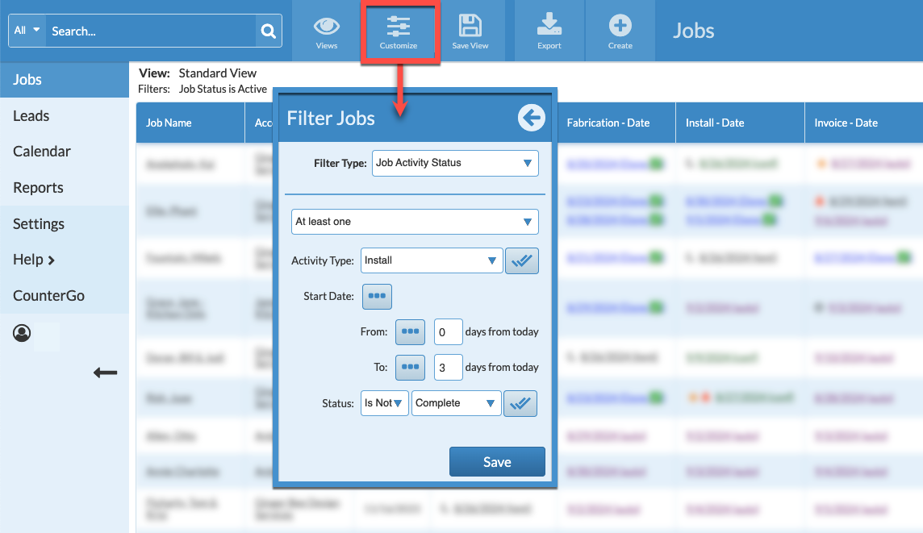The image size is (923, 533).
Task: Open the Activity Type Install dropdown
Action: (x=432, y=260)
